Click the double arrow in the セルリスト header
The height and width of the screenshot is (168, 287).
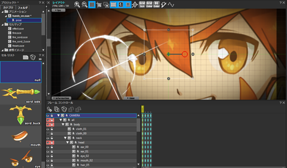(40, 59)
